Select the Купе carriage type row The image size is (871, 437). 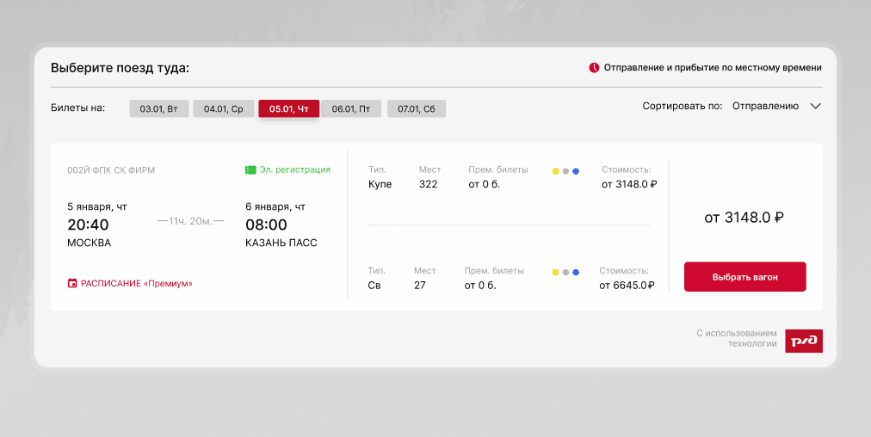point(380,184)
